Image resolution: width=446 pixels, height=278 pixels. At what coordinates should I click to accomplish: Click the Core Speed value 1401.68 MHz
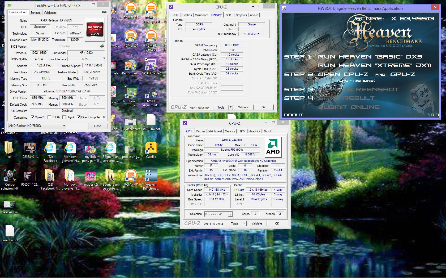(217, 190)
